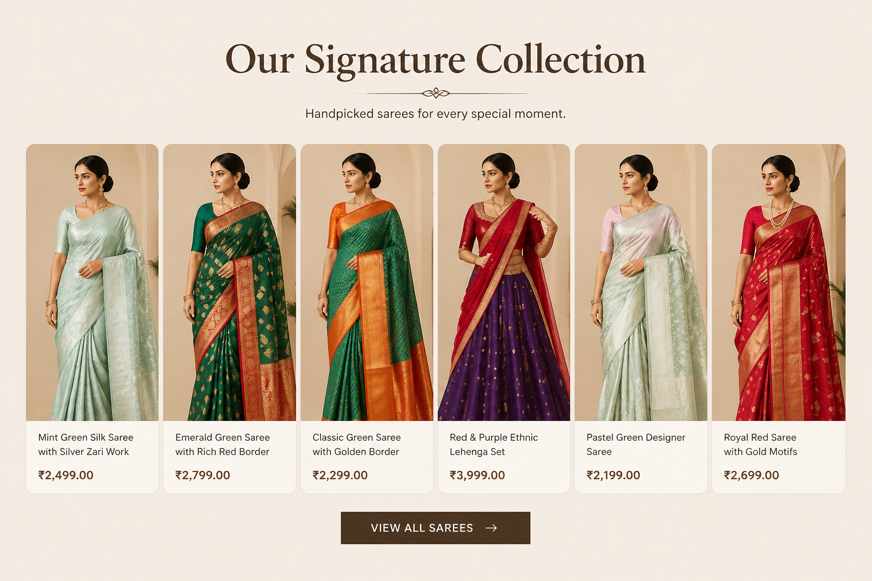Click the arrow icon in View All Sarees
Image resolution: width=872 pixels, height=581 pixels.
pyautogui.click(x=492, y=528)
